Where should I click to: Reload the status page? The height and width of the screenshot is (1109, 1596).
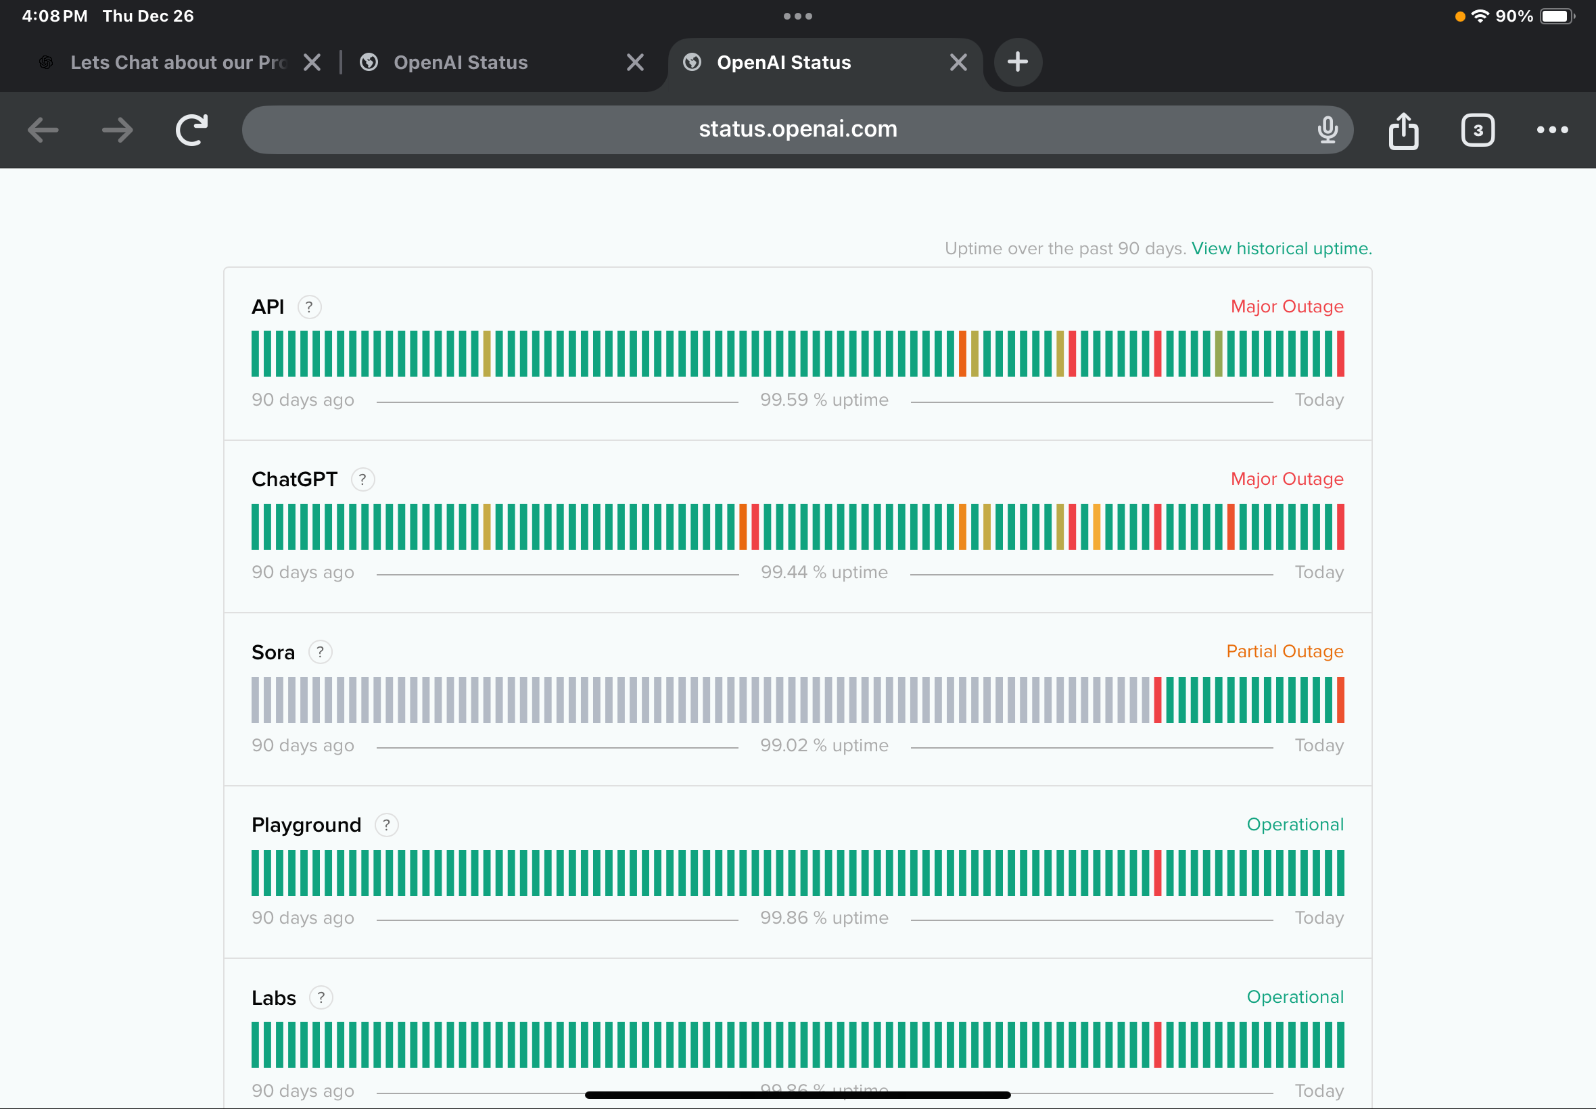(x=192, y=130)
